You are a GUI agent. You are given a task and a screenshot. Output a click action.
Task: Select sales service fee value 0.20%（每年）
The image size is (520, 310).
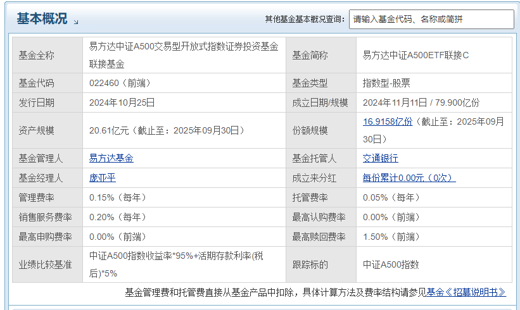(118, 217)
